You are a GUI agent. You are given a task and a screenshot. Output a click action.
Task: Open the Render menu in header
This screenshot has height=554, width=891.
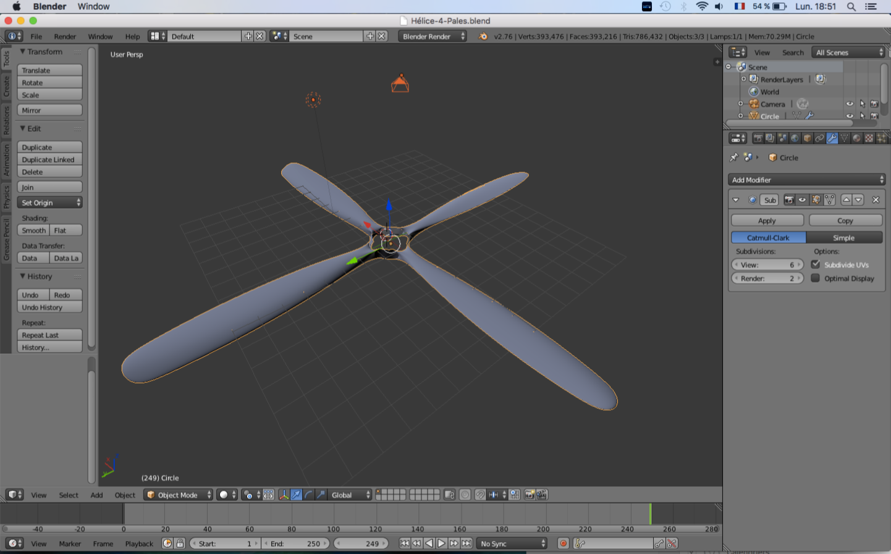point(65,36)
